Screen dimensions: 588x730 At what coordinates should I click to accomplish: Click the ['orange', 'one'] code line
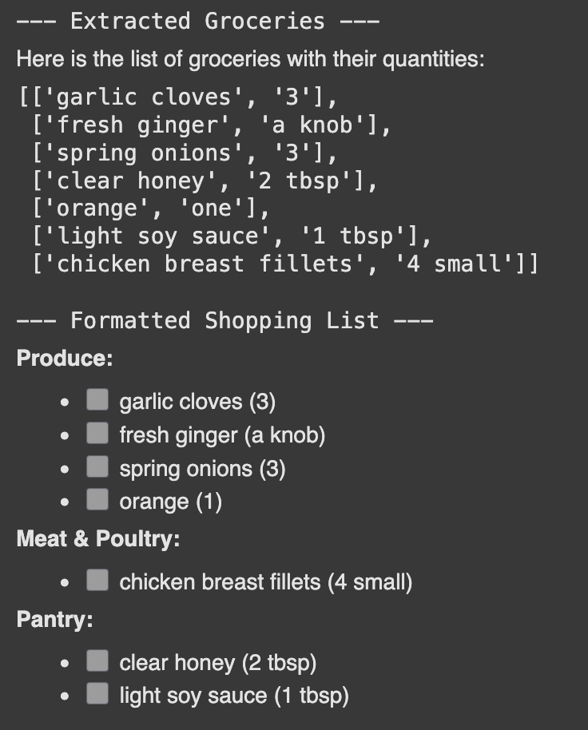(x=151, y=208)
